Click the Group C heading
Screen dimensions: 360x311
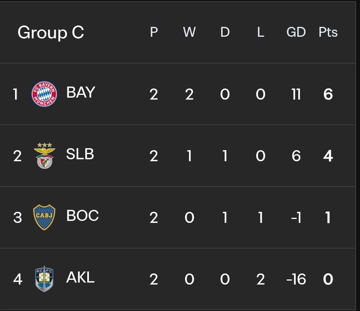[x=51, y=33]
